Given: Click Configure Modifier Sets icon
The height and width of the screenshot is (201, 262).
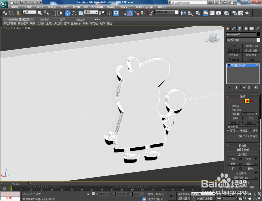Looking at the screenshot, I should click(256, 87).
